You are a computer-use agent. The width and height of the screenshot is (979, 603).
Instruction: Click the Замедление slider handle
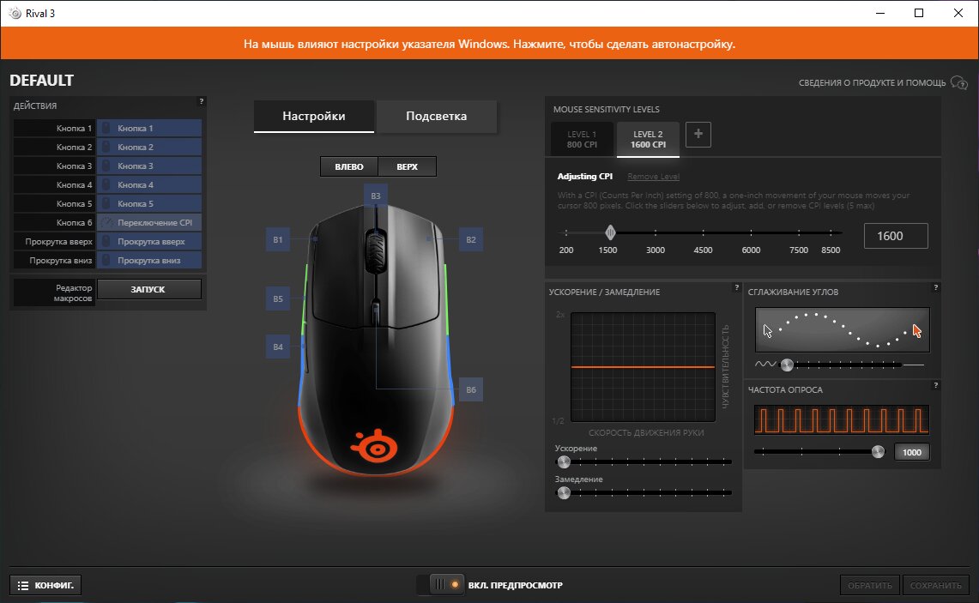pyautogui.click(x=564, y=493)
